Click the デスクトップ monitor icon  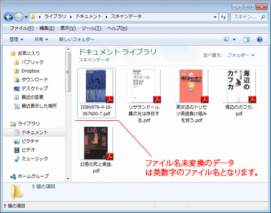[17, 89]
